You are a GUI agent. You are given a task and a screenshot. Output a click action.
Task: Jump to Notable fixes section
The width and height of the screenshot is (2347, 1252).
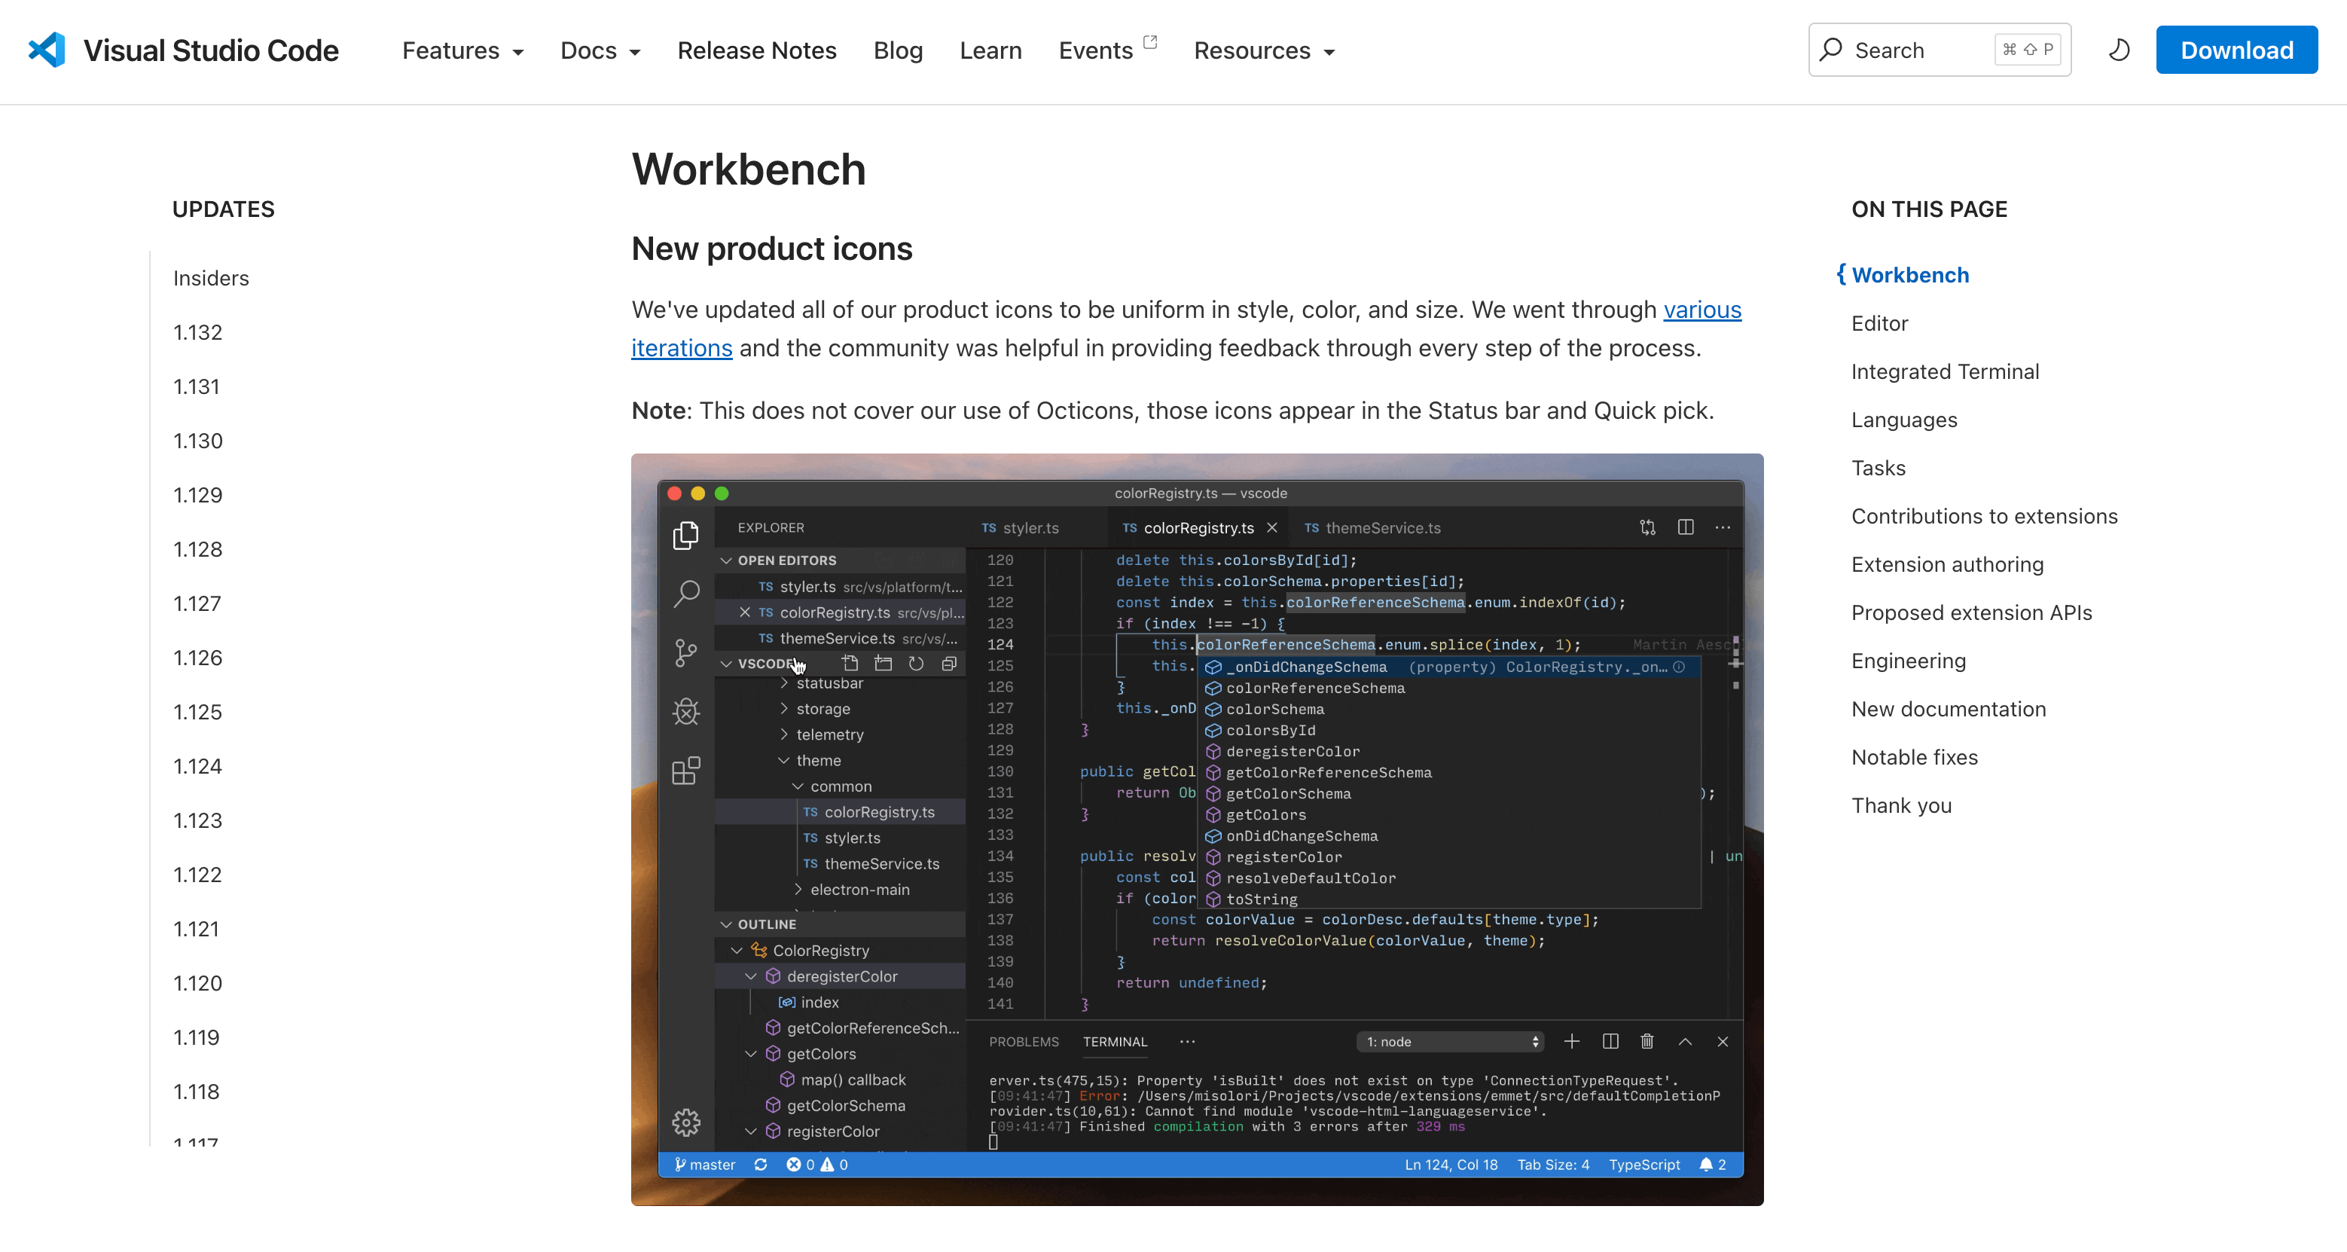[x=1914, y=758]
